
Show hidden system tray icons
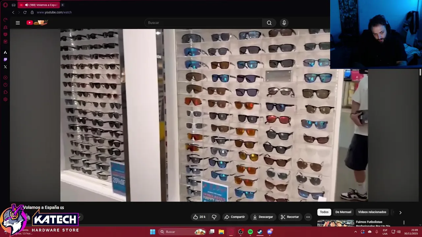[355, 232]
